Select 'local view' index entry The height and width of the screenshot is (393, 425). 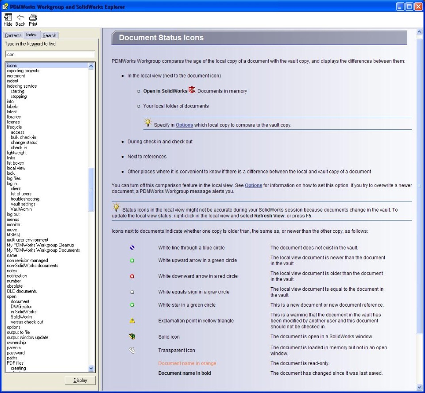tap(16, 168)
